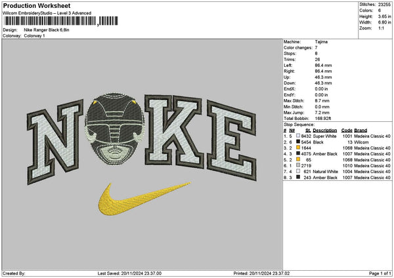Click the ranger helmet in the design preview

tap(115, 129)
